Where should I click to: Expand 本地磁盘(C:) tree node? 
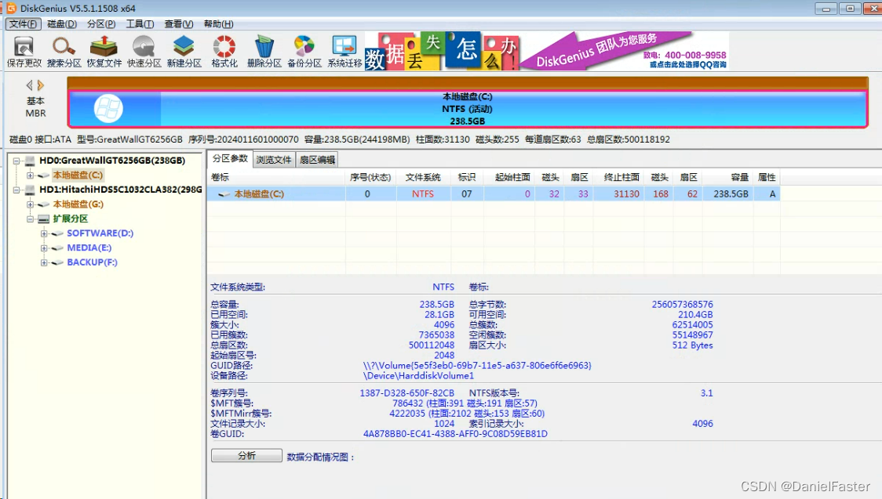coord(31,175)
